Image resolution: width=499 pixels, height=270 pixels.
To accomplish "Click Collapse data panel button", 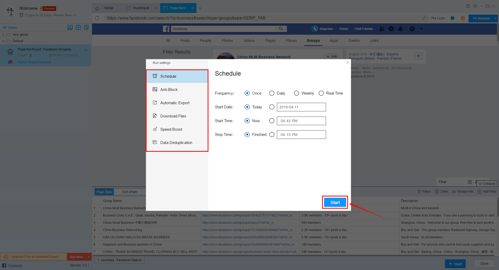I will coord(487,184).
